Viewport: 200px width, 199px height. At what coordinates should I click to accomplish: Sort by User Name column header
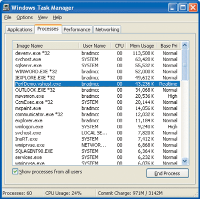pos(94,46)
